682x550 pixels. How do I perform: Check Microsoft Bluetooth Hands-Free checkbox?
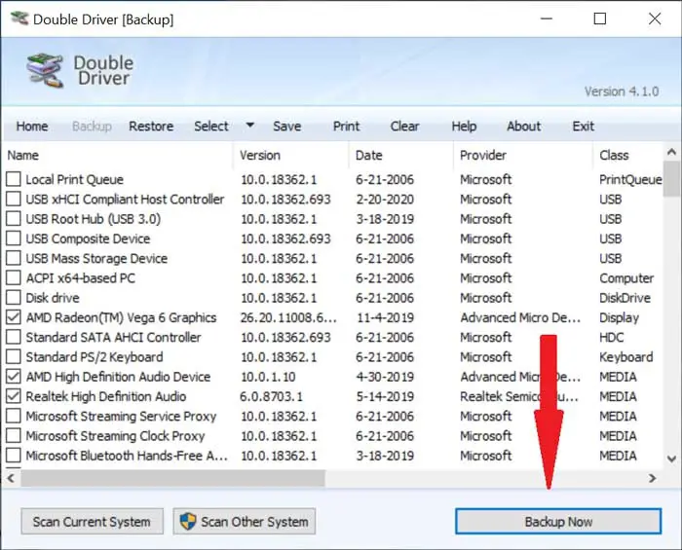pos(14,456)
